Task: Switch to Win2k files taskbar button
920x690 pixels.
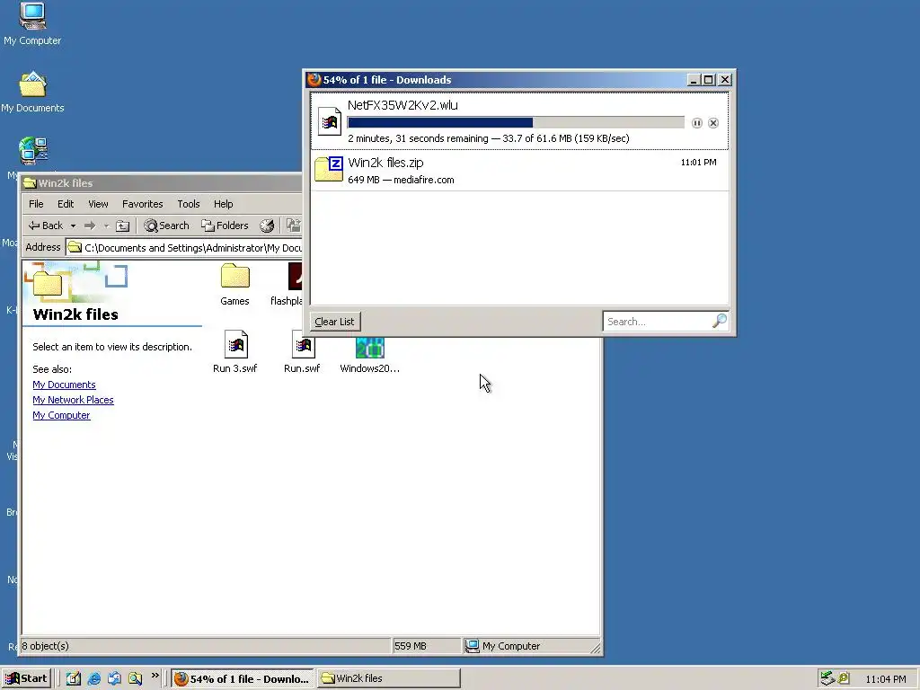Action: click(x=388, y=679)
